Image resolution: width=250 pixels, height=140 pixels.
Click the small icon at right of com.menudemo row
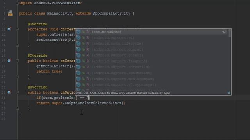pyautogui.click(x=224, y=32)
